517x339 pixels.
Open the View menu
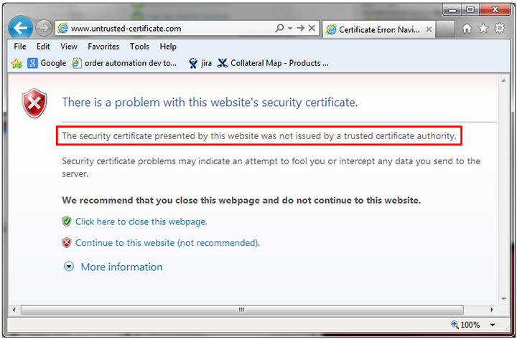click(x=69, y=47)
